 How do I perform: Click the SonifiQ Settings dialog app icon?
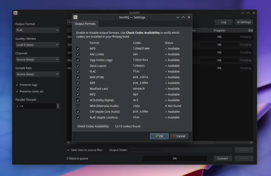coord(75,17)
